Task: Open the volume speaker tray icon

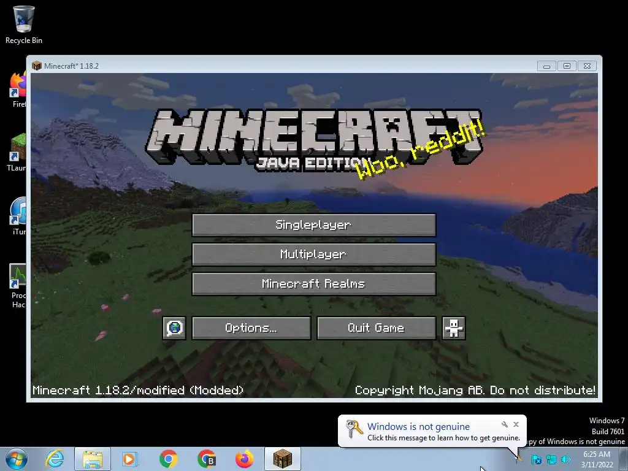Action: (x=566, y=459)
